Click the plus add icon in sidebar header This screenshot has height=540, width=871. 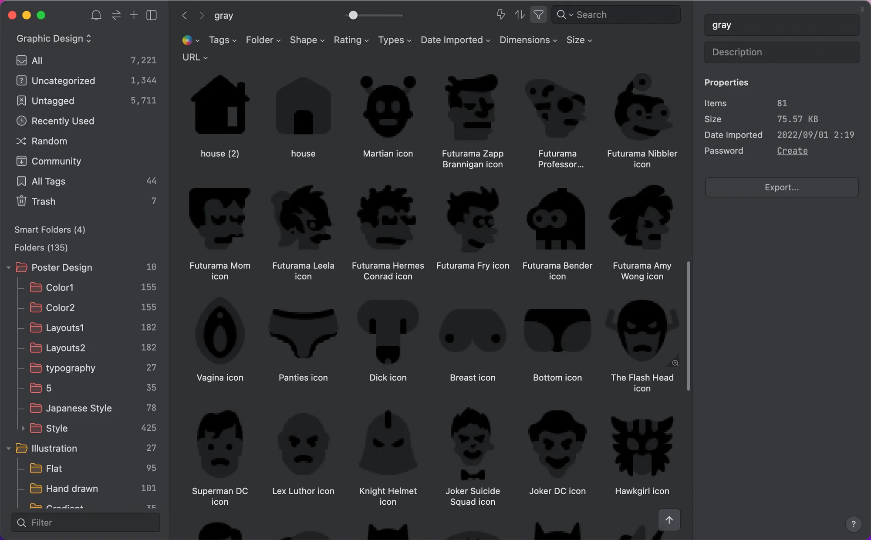(134, 15)
